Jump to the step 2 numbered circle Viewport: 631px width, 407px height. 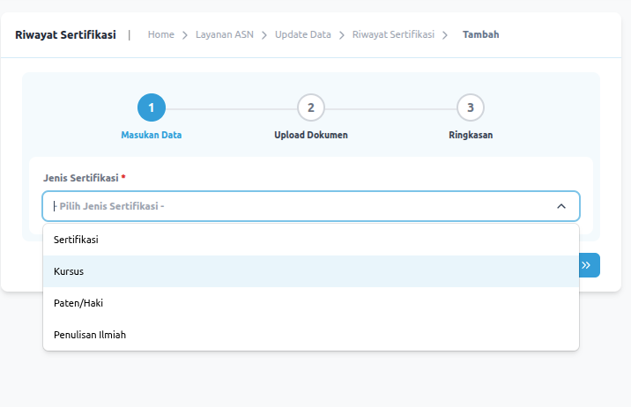click(x=311, y=107)
